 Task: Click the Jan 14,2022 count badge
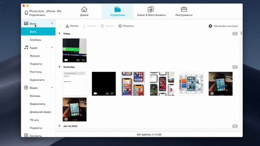point(235,126)
